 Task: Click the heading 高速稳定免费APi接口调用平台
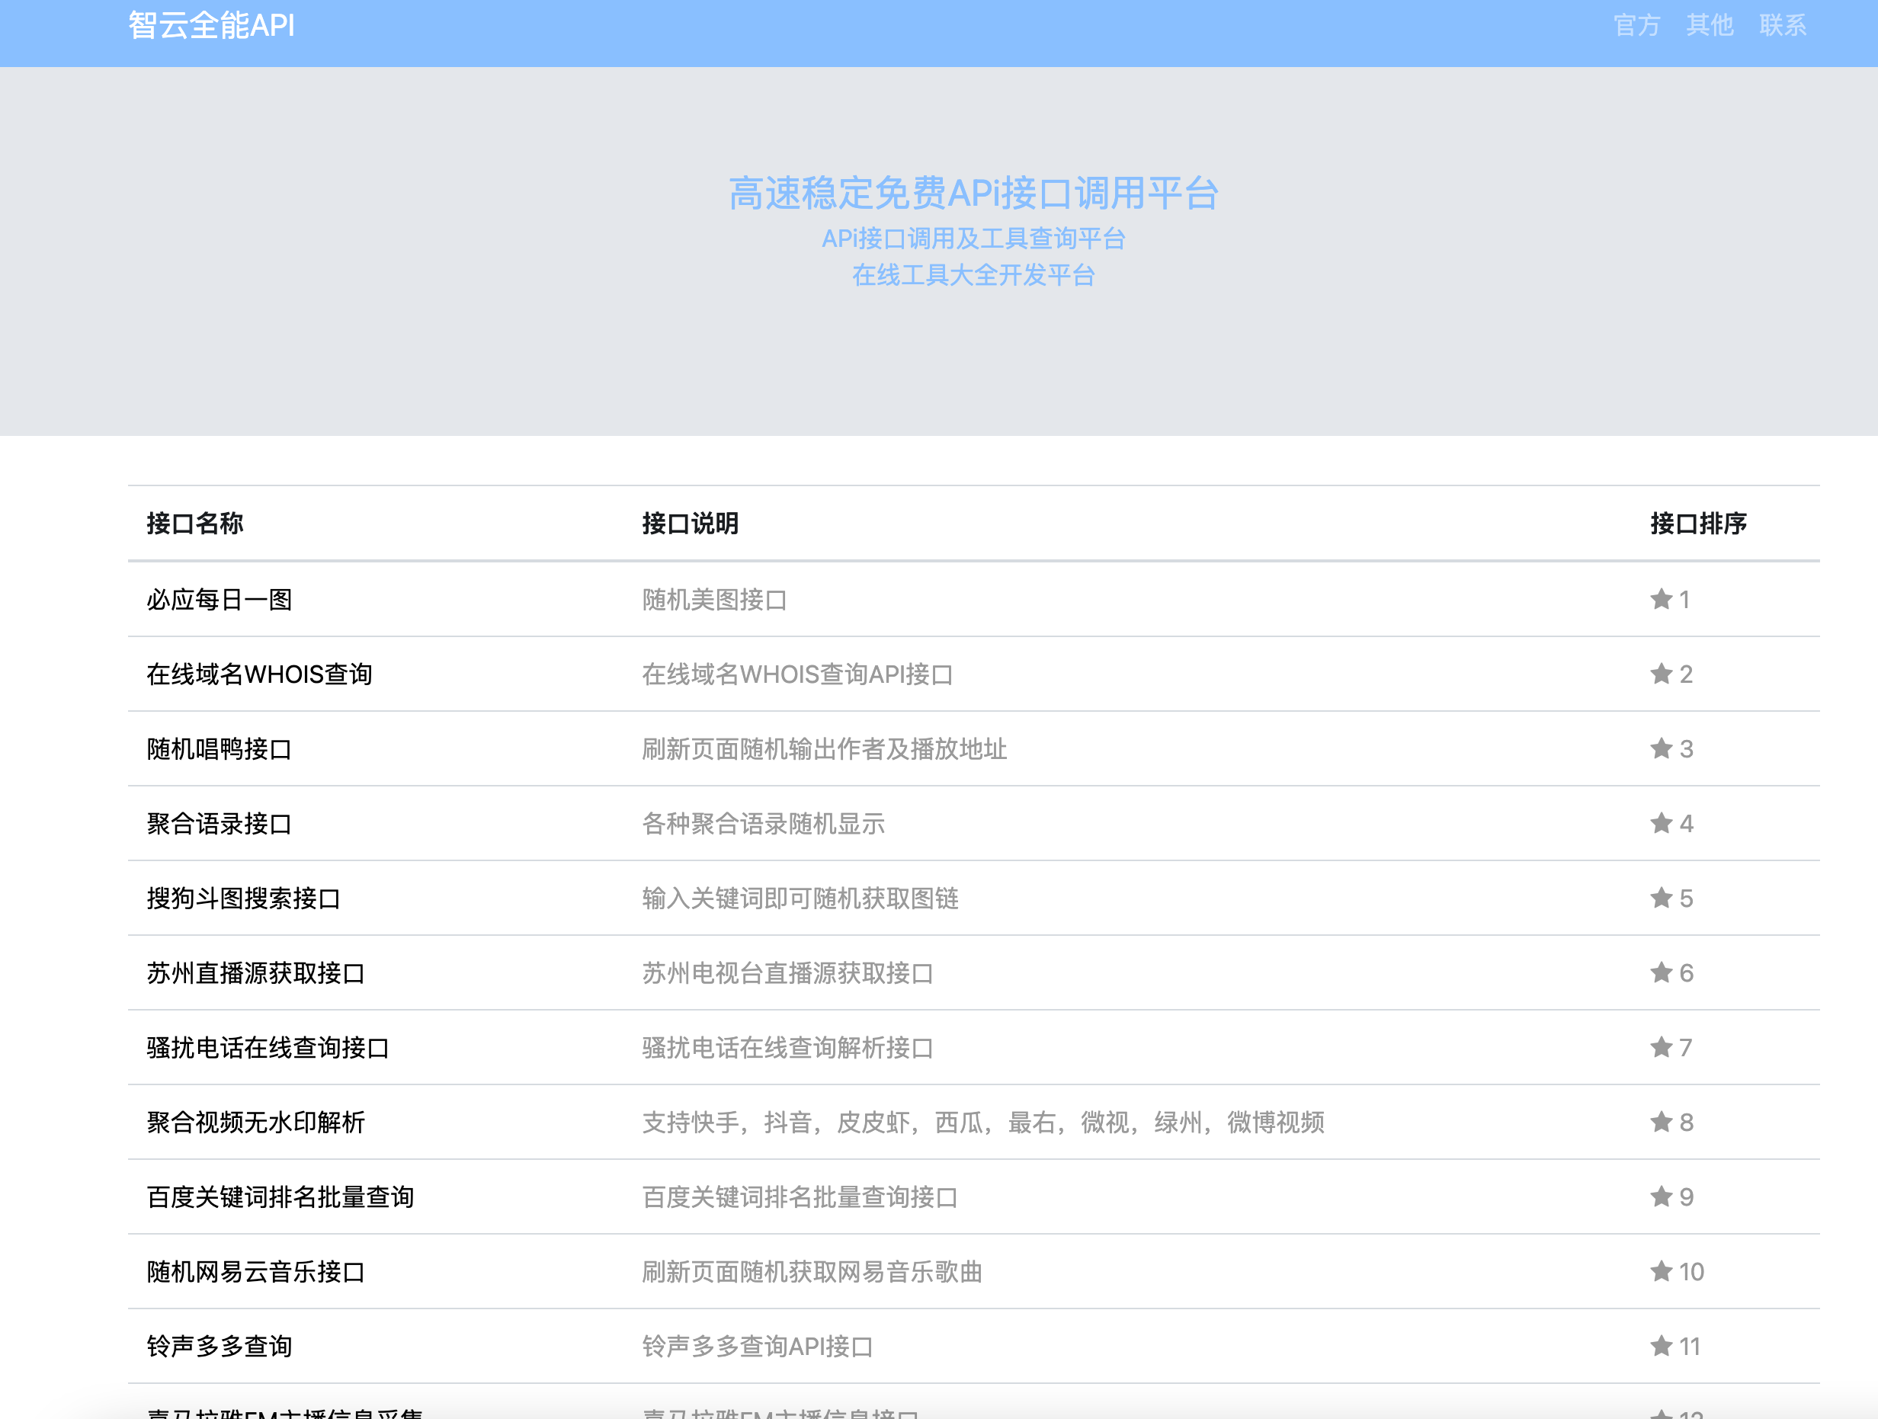[x=974, y=194]
